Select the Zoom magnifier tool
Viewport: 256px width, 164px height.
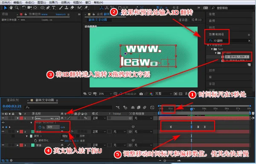pos(17,8)
